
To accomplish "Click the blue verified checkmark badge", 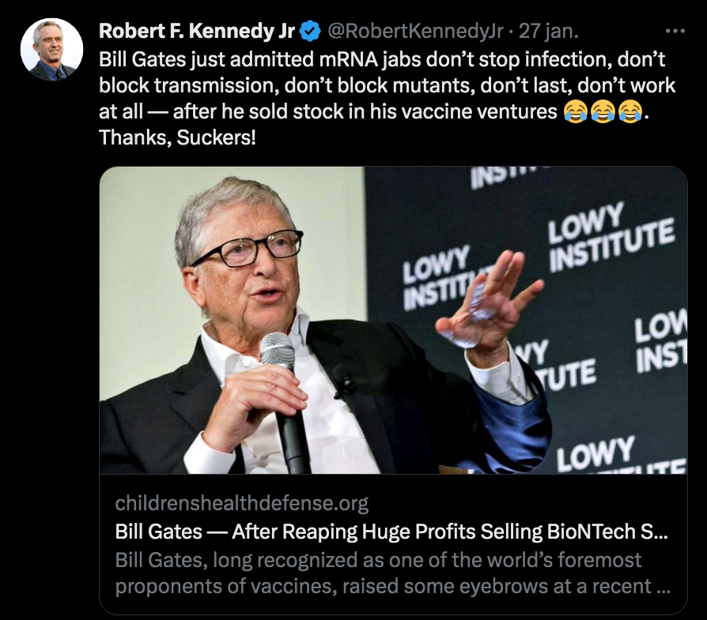I will 310,31.
